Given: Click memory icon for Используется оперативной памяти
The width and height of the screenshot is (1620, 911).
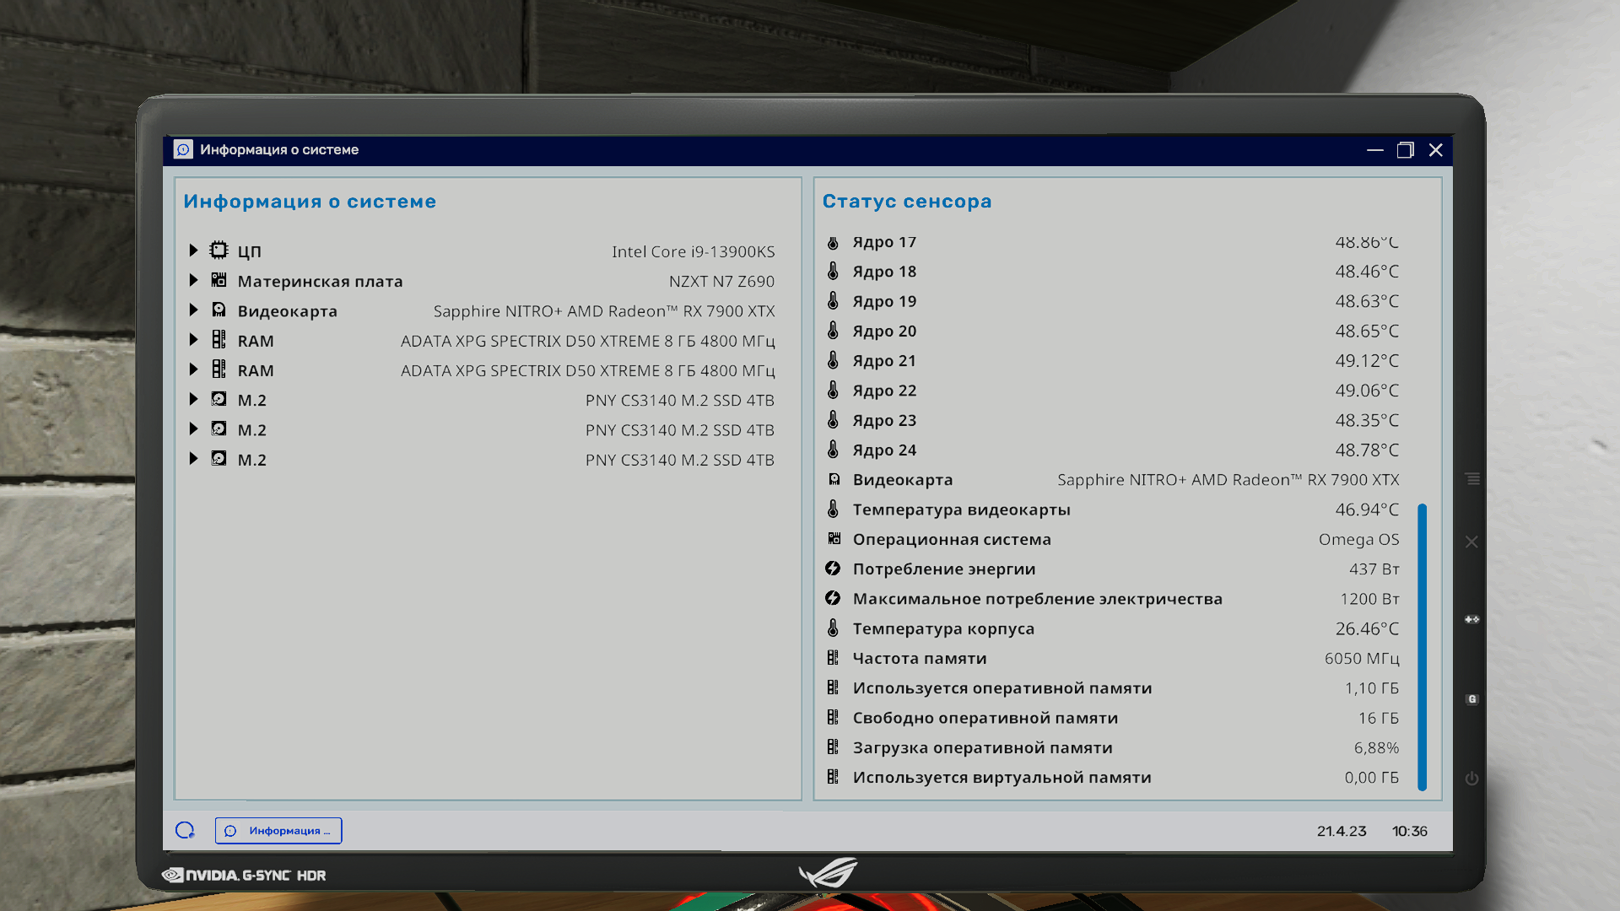Looking at the screenshot, I should [x=833, y=687].
